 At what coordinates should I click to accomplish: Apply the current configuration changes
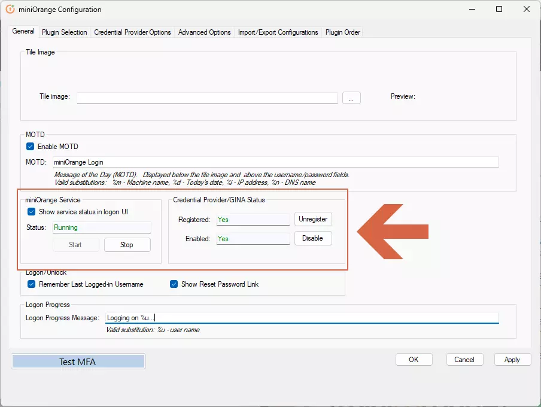point(512,359)
